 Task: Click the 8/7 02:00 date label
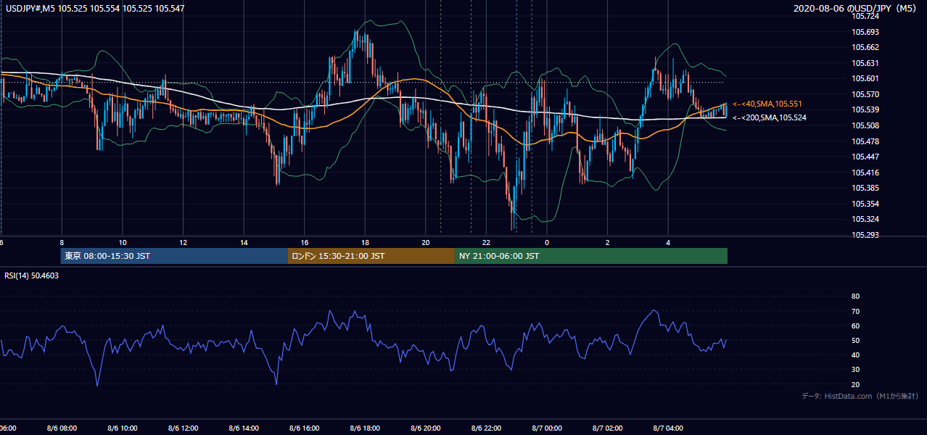[x=608, y=428]
